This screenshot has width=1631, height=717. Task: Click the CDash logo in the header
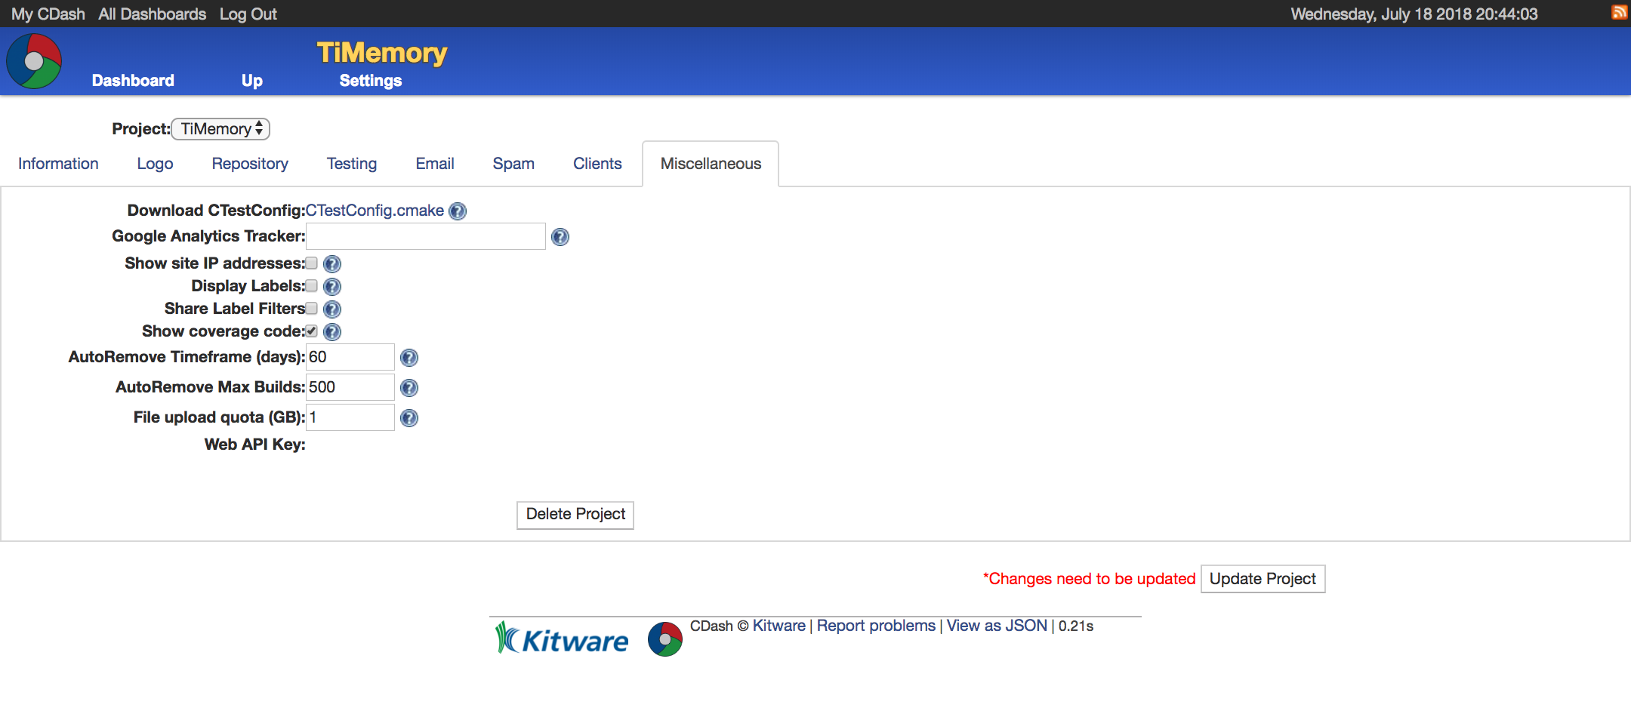(x=34, y=62)
